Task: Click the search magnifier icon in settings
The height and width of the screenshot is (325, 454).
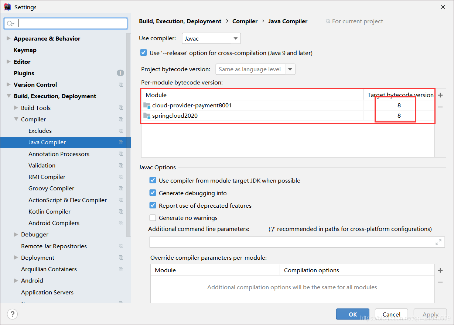Action: point(10,24)
